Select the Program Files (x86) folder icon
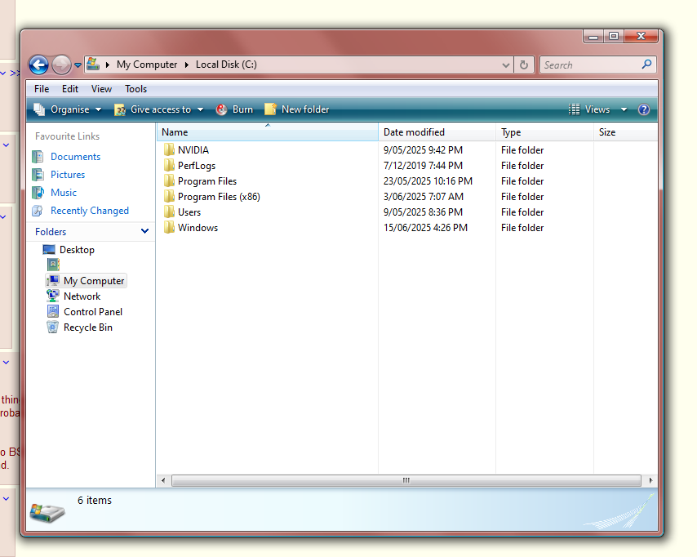Viewport: 697px width, 557px height. click(x=169, y=197)
